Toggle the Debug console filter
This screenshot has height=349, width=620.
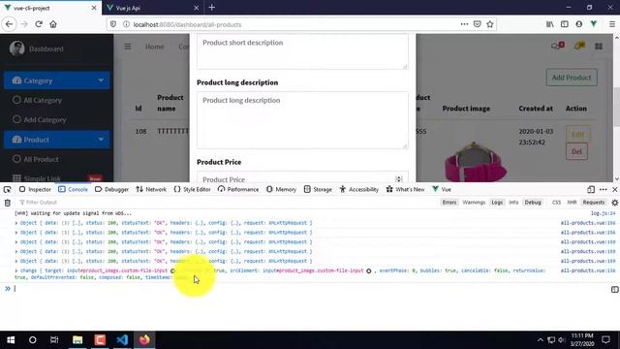click(533, 203)
